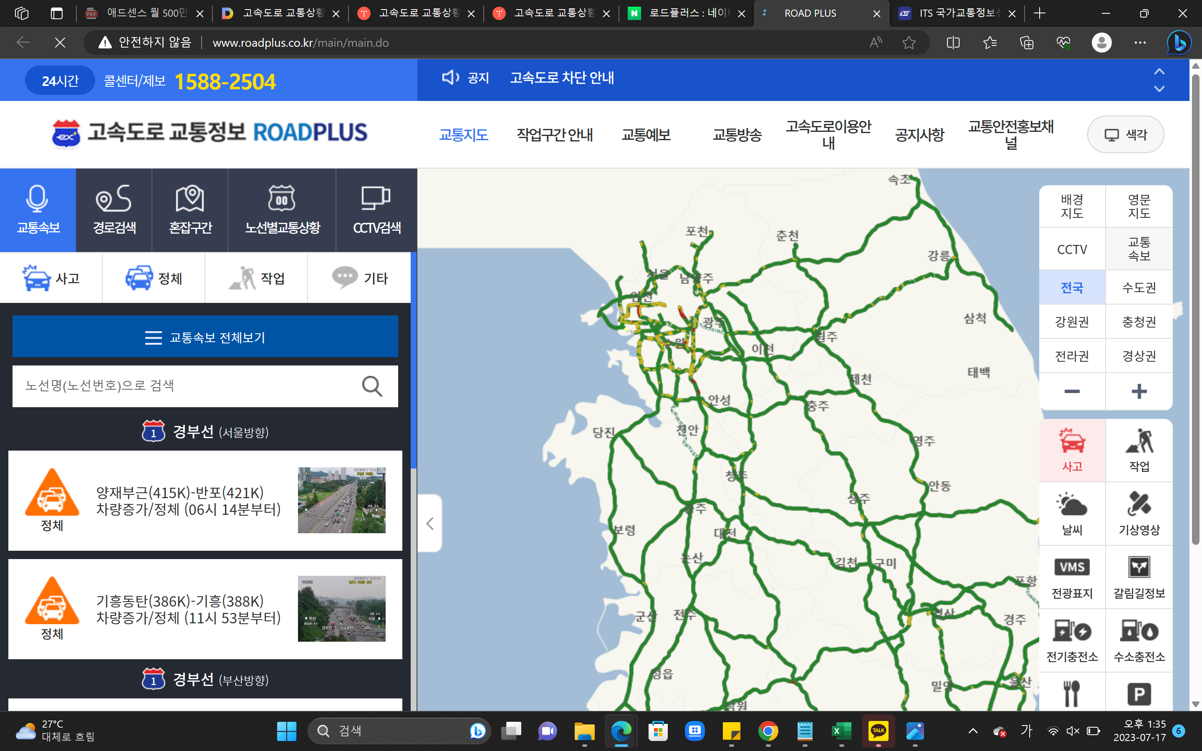Screen dimensions: 1202x751
Task: Zoom in the map with plus button
Action: click(1139, 391)
